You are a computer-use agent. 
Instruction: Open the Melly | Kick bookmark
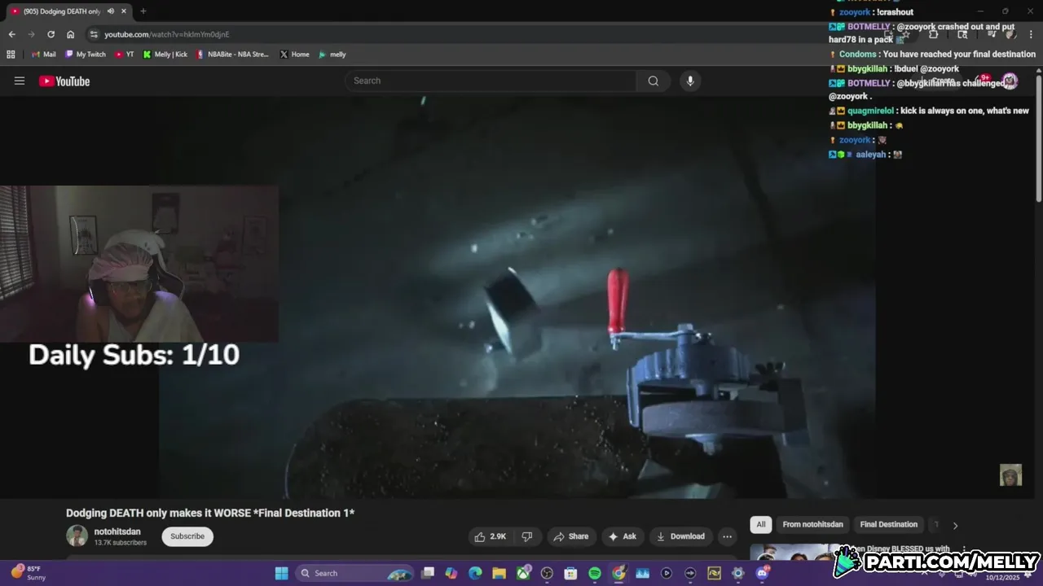pos(165,55)
